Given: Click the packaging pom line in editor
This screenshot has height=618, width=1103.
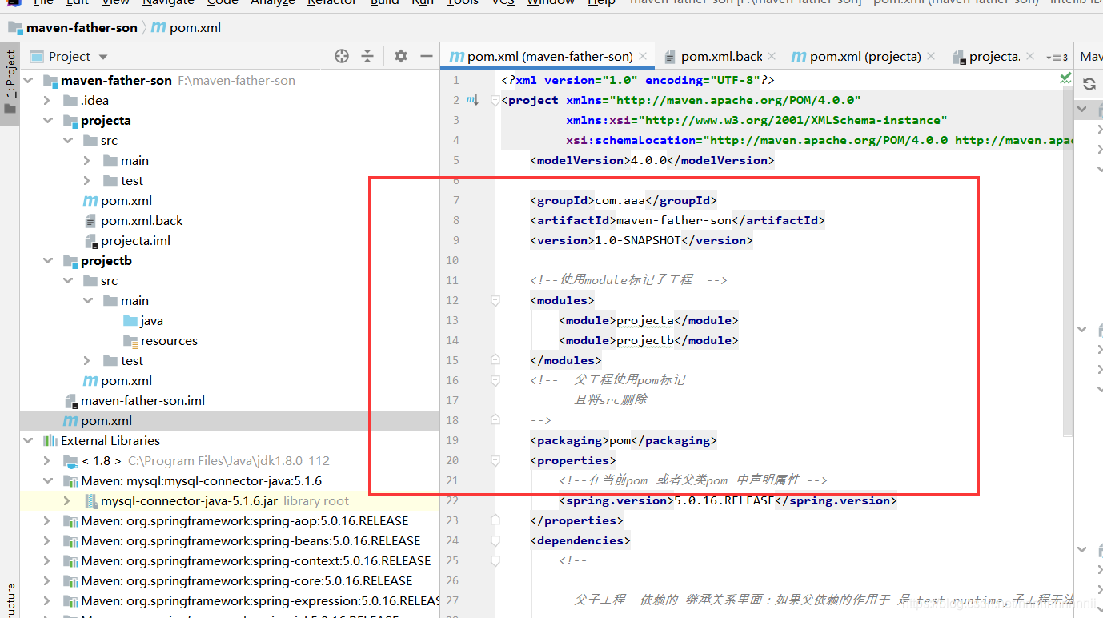Looking at the screenshot, I should (624, 440).
